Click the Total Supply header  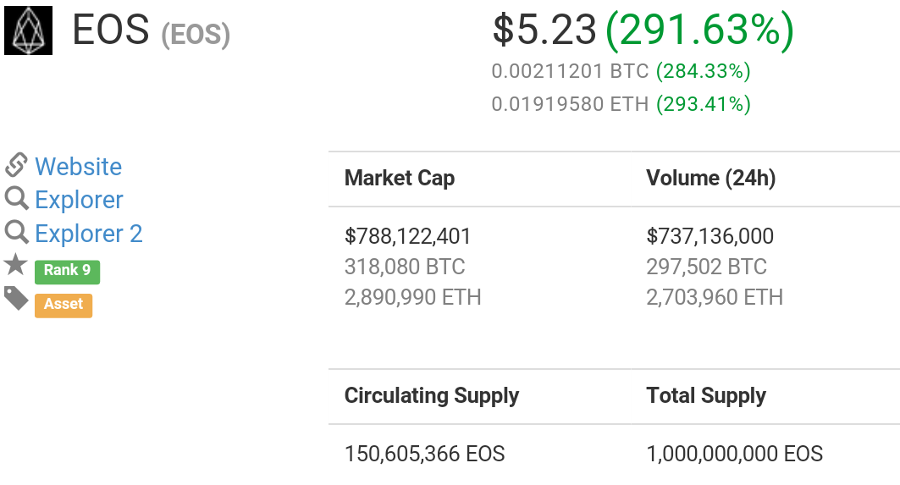click(706, 395)
